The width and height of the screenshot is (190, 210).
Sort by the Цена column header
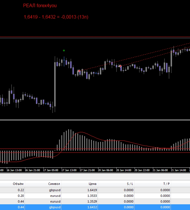tap(80, 184)
